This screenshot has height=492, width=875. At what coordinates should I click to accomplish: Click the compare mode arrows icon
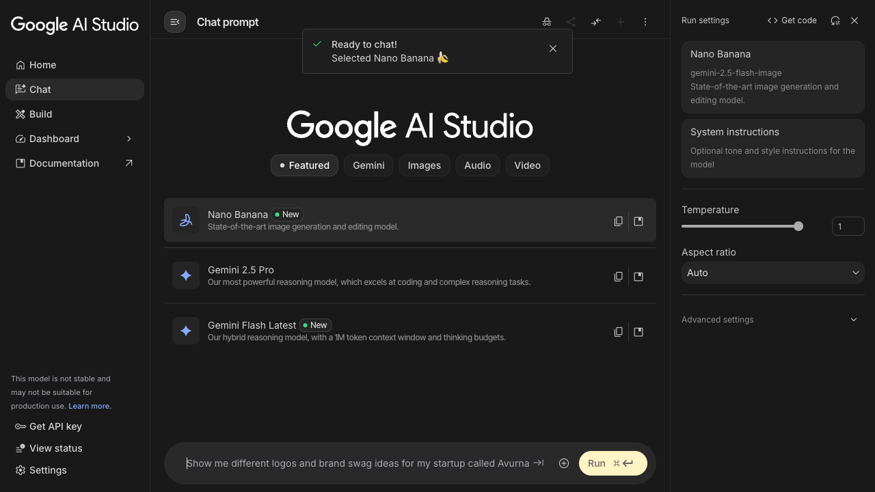596,22
